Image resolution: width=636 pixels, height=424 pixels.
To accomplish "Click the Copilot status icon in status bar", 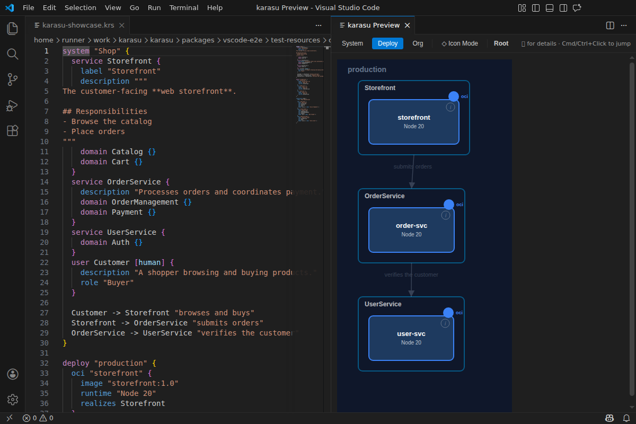I will click(x=610, y=418).
